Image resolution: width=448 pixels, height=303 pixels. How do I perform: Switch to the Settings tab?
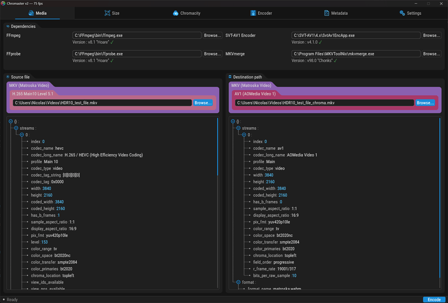point(410,13)
